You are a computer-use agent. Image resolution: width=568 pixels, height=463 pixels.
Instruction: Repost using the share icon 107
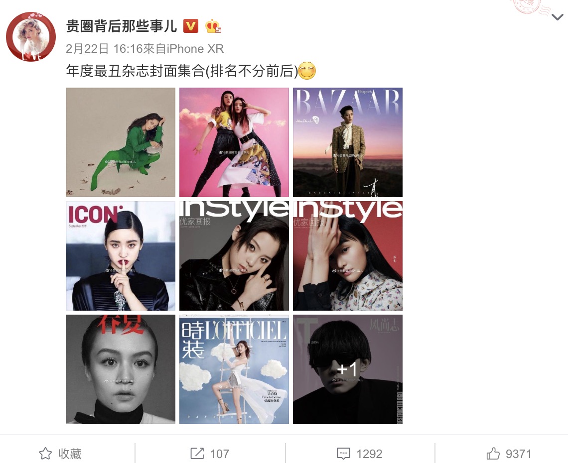(210, 454)
